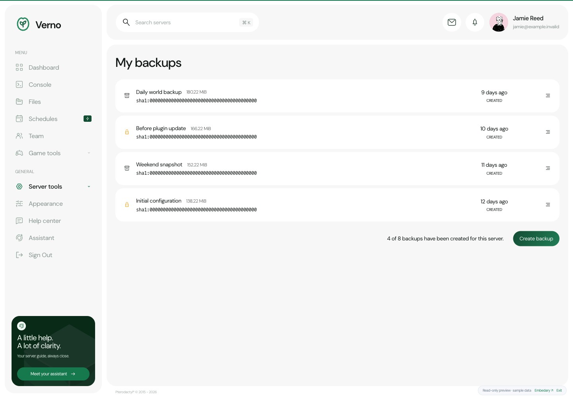Click archive icon of Weekend snapshot
This screenshot has width=573, height=398.
point(127,168)
